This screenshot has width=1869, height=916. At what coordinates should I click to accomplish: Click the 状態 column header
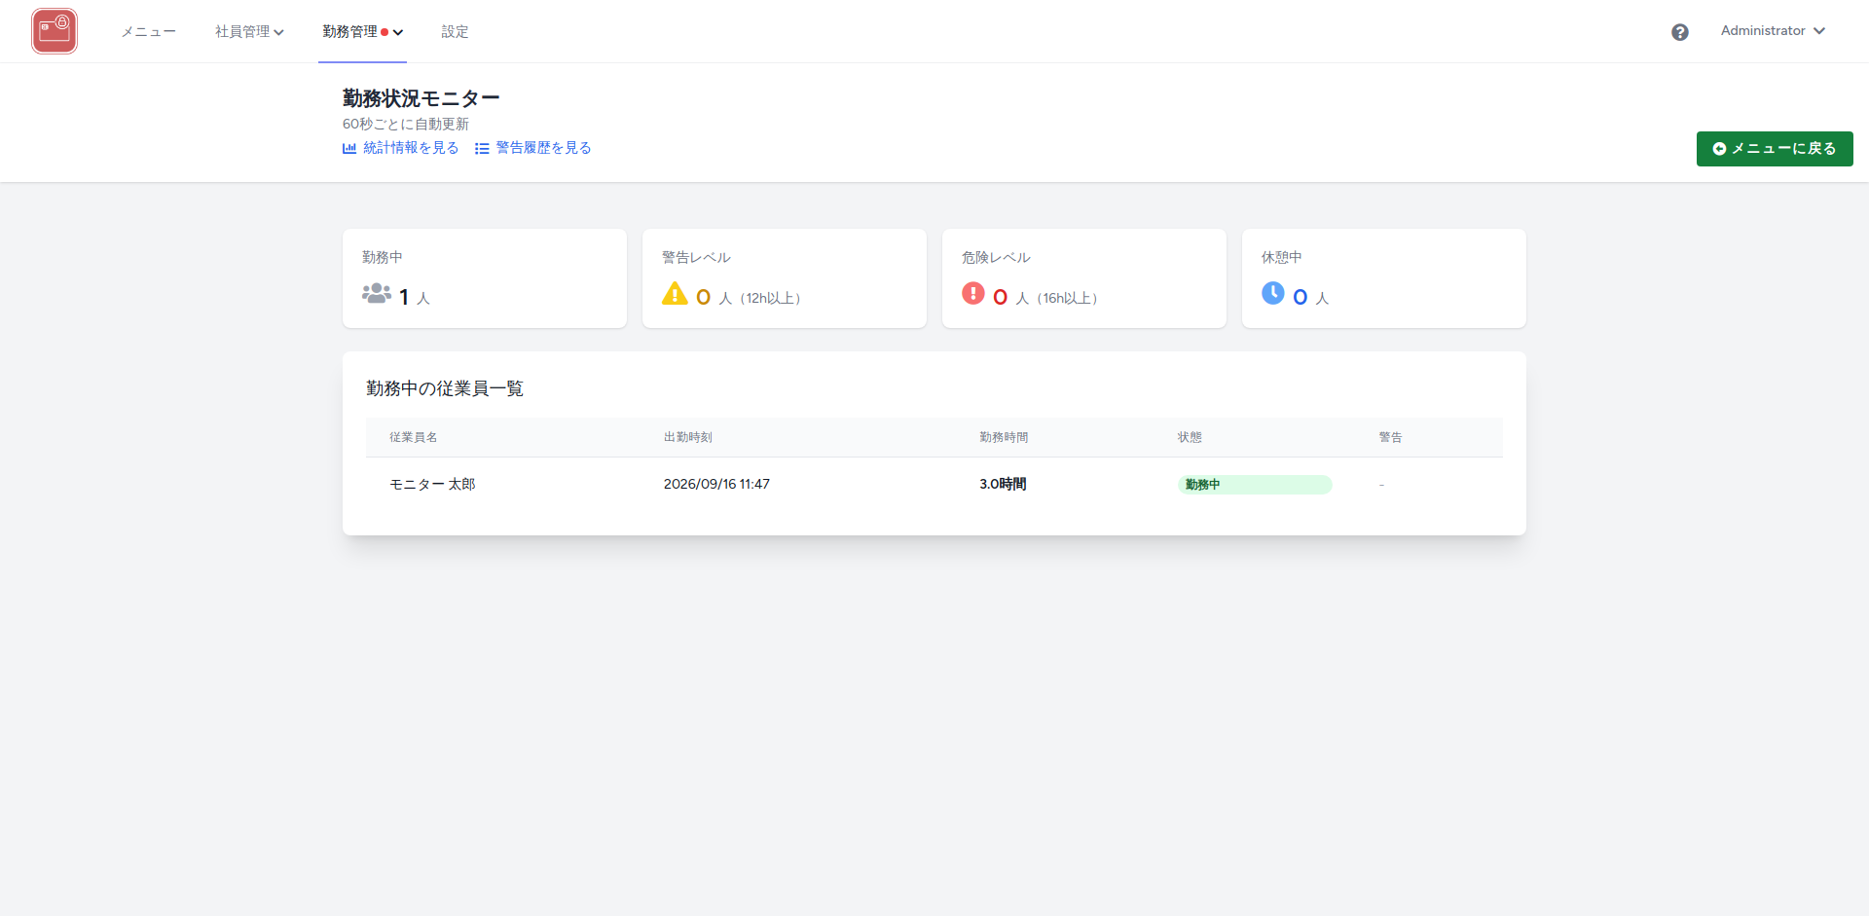(x=1190, y=437)
